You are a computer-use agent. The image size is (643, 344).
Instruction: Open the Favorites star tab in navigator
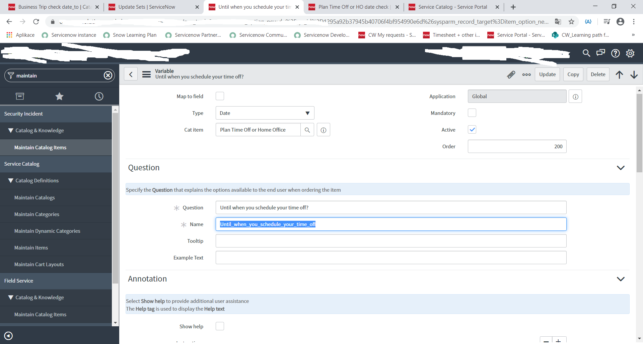(59, 97)
